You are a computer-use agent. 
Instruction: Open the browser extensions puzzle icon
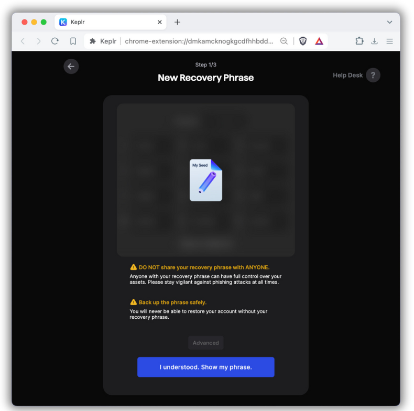pyautogui.click(x=359, y=41)
